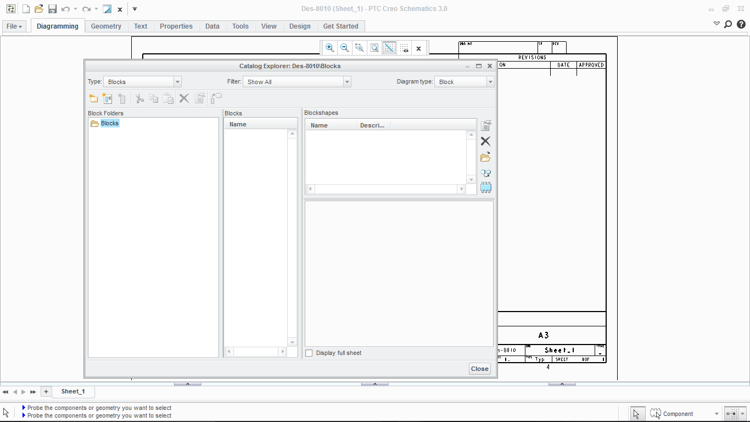
Task: Open the redo history dropdown arrow
Action: coord(96,9)
